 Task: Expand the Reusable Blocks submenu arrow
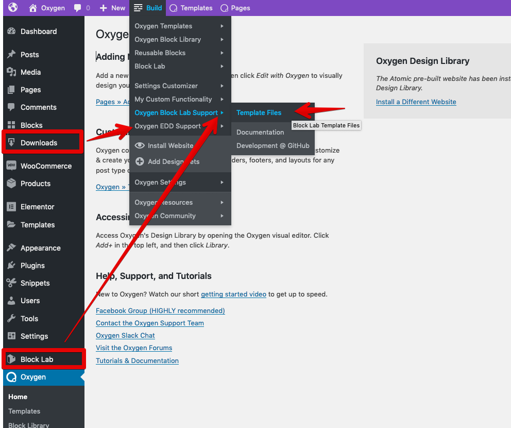tap(222, 53)
